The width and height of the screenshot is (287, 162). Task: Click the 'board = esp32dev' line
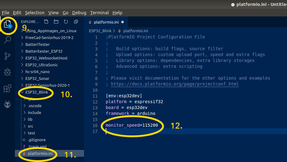[x=126, y=107]
